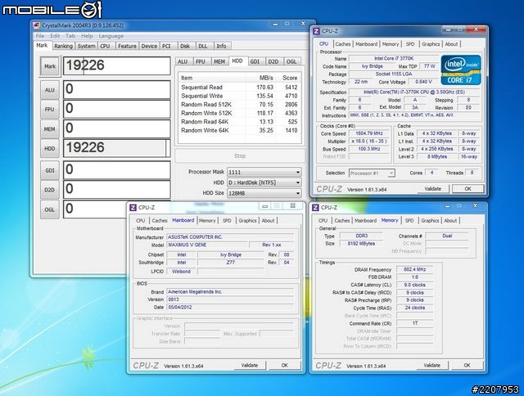Image resolution: width=524 pixels, height=396 pixels.
Task: Show the D2D results sub-tab
Action: (273, 61)
